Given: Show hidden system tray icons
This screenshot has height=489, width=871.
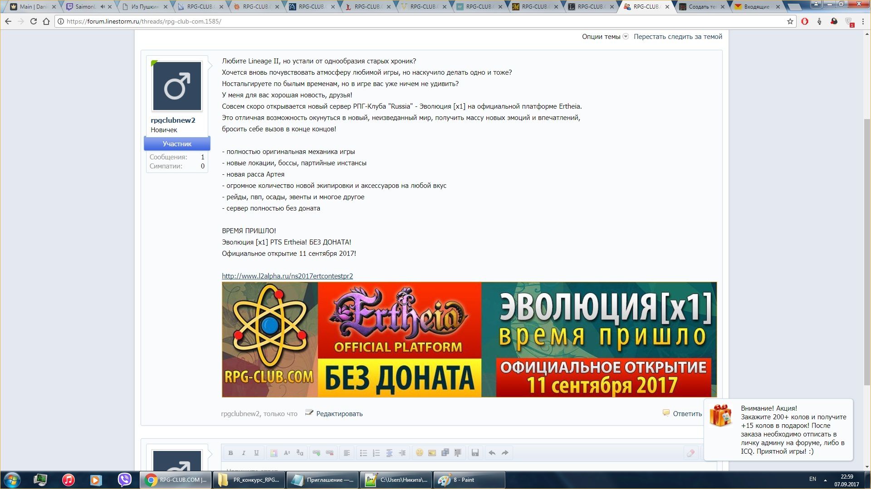Looking at the screenshot, I should (x=825, y=480).
